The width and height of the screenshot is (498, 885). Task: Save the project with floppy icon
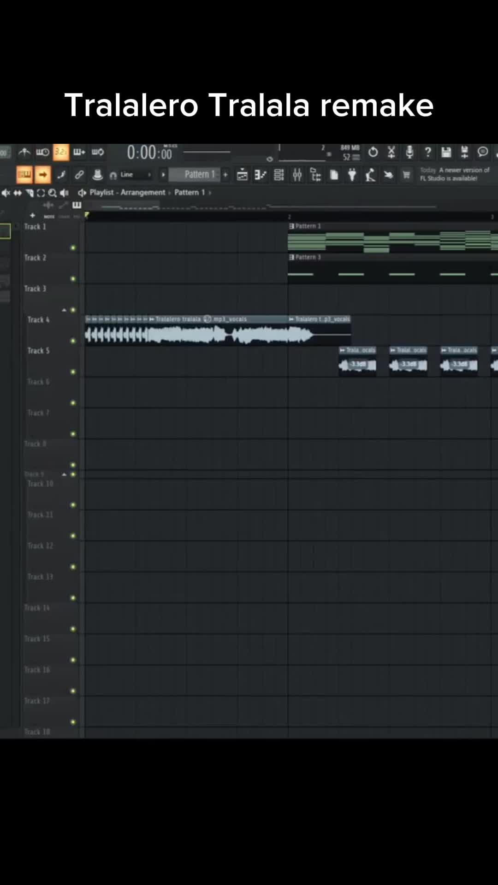coord(446,152)
